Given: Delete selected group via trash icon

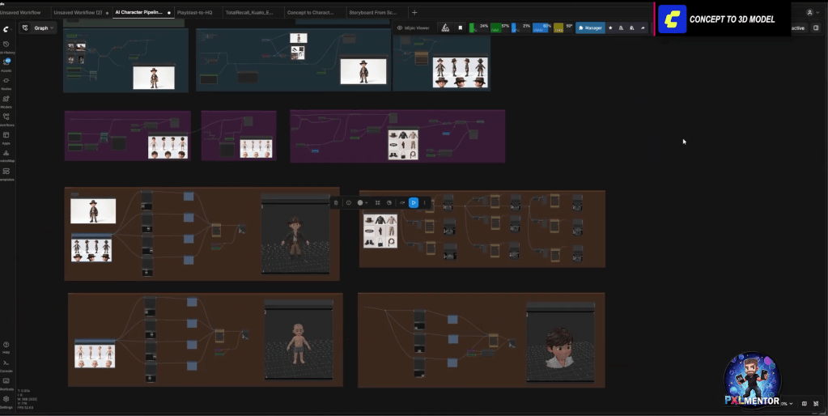Looking at the screenshot, I should (x=336, y=202).
